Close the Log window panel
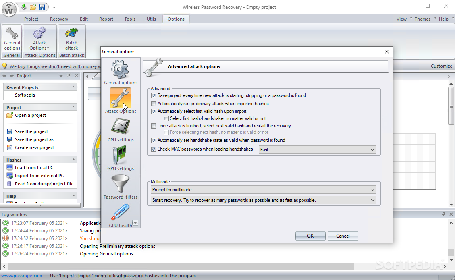Viewport: 455px width, 280px height. pos(451,214)
